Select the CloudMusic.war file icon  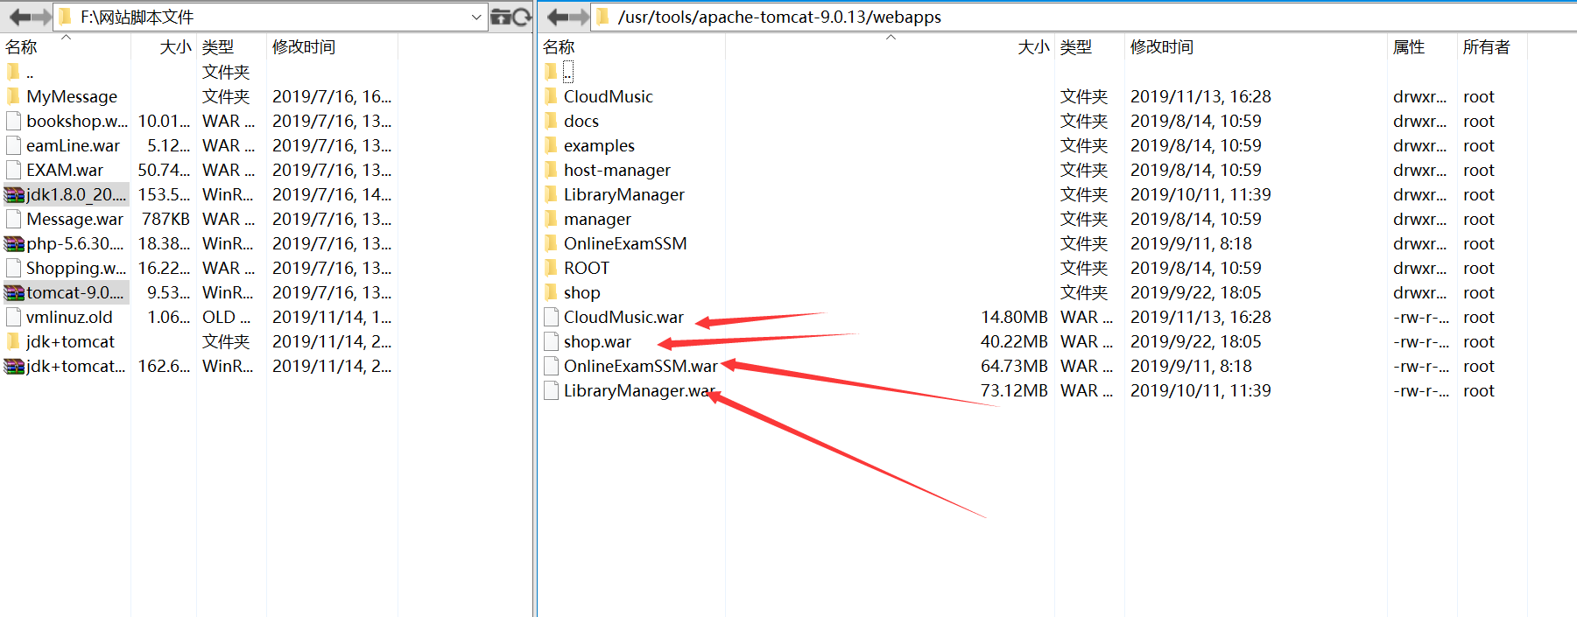[x=551, y=317]
